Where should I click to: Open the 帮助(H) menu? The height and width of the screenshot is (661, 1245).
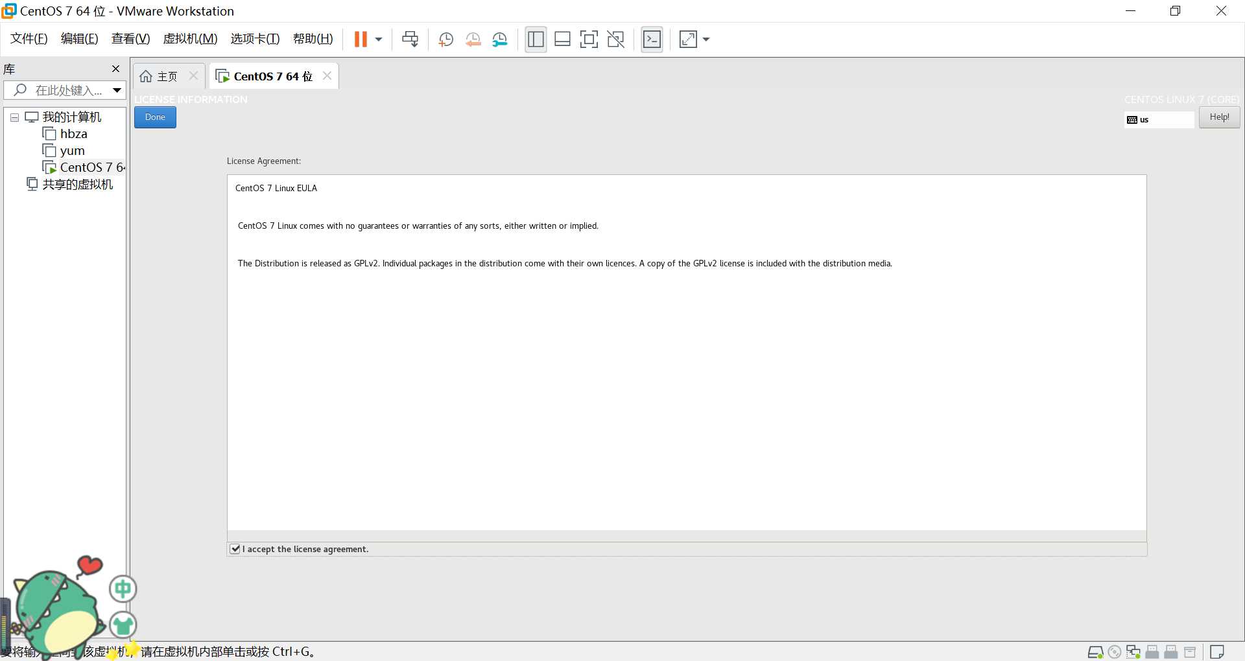click(x=313, y=39)
